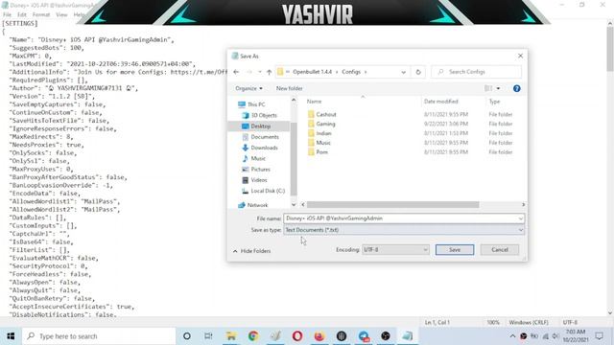Open Firefox from taskbar

tap(319, 336)
